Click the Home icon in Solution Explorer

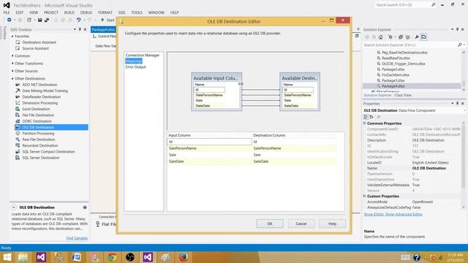[x=380, y=37]
